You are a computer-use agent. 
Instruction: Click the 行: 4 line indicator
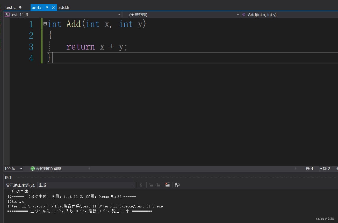point(309,169)
